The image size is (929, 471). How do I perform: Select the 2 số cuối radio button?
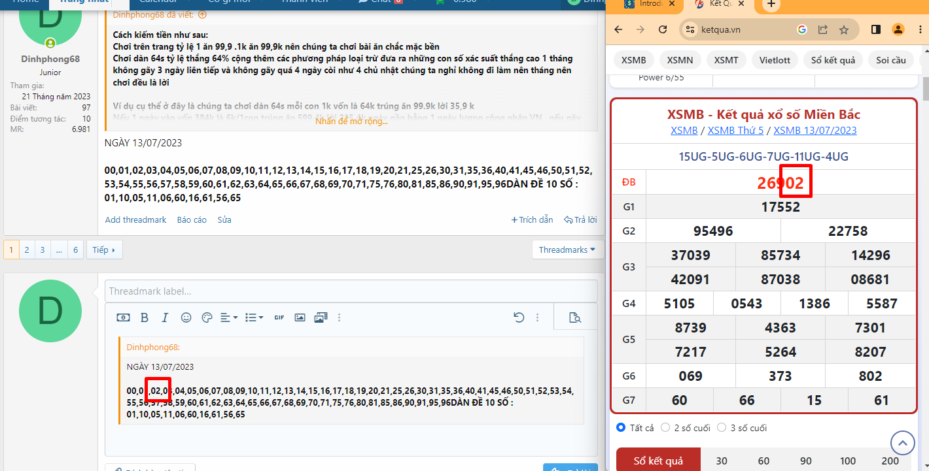[x=665, y=428]
